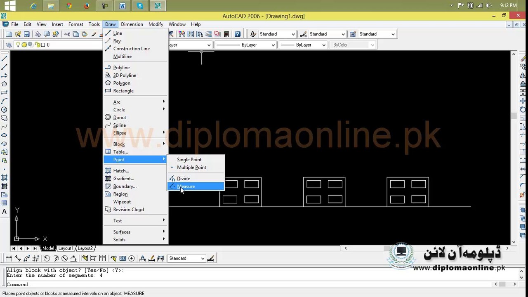Click the Cut scissors icon

point(67,34)
